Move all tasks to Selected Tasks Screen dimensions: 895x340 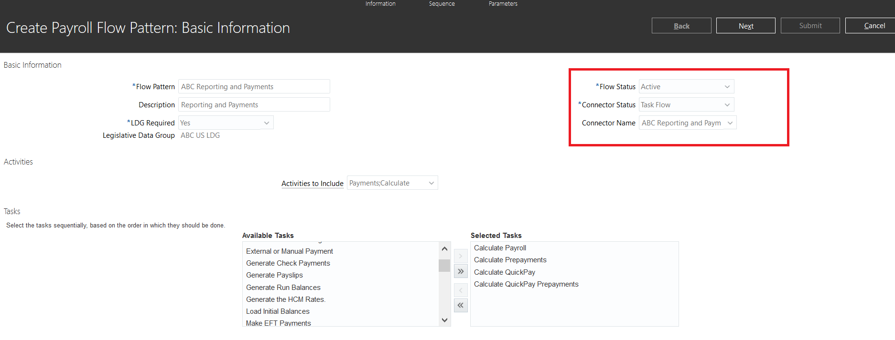tap(461, 271)
